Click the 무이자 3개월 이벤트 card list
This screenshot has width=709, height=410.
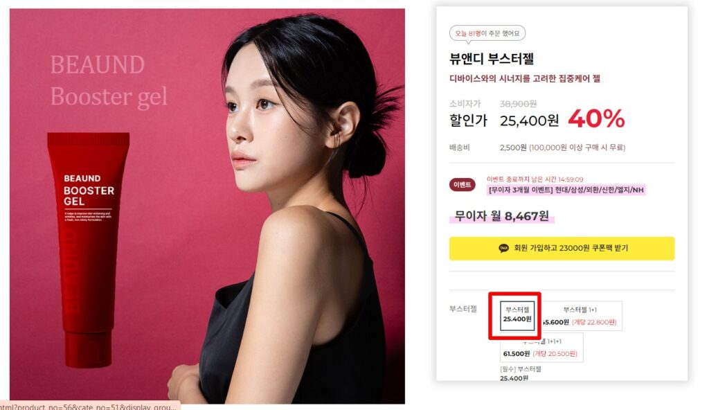pos(566,190)
